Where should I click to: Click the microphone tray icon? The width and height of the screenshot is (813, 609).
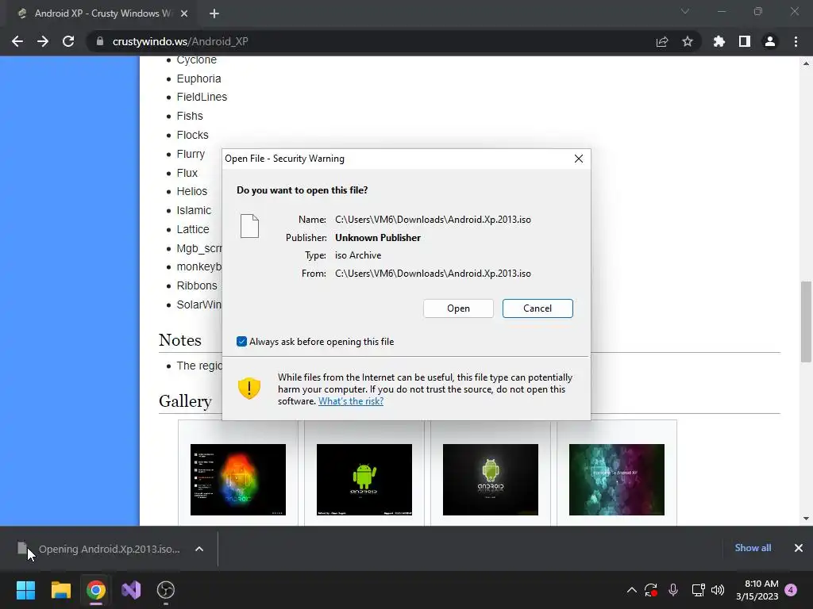click(673, 590)
